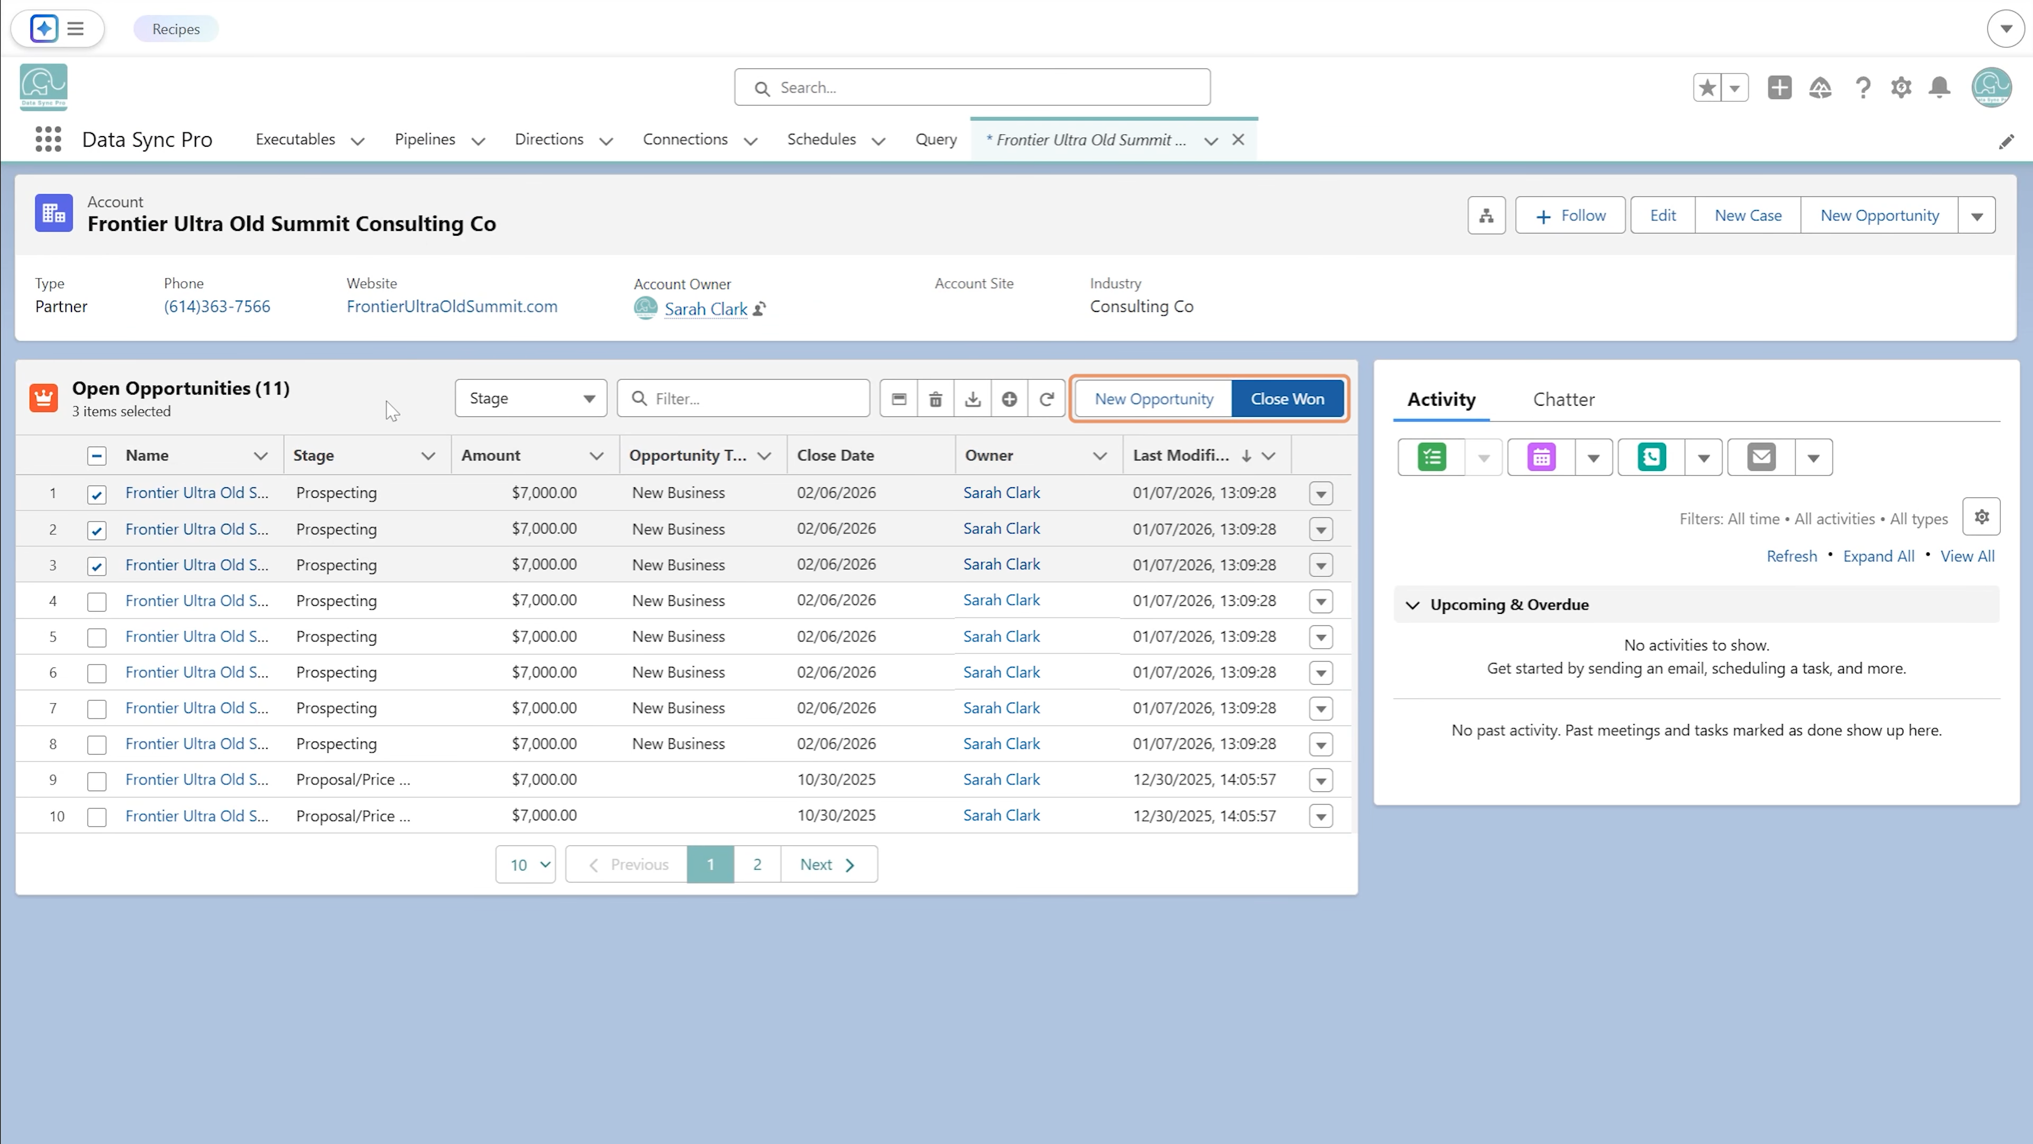The image size is (2033, 1144).
Task: Download opportunities list with download icon
Action: (x=973, y=399)
